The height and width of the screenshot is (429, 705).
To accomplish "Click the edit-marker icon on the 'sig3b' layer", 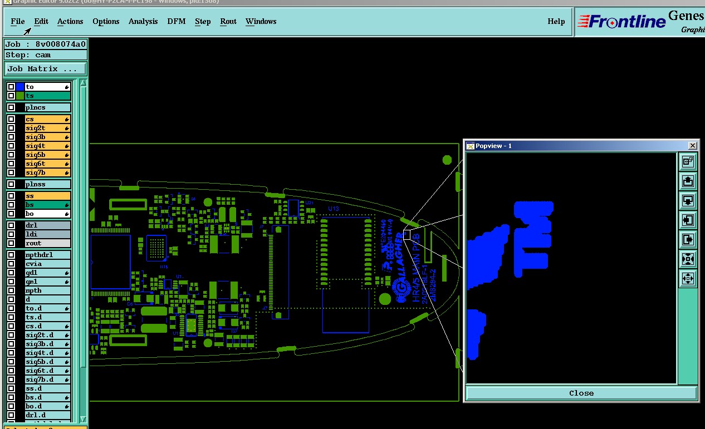I will coord(67,137).
